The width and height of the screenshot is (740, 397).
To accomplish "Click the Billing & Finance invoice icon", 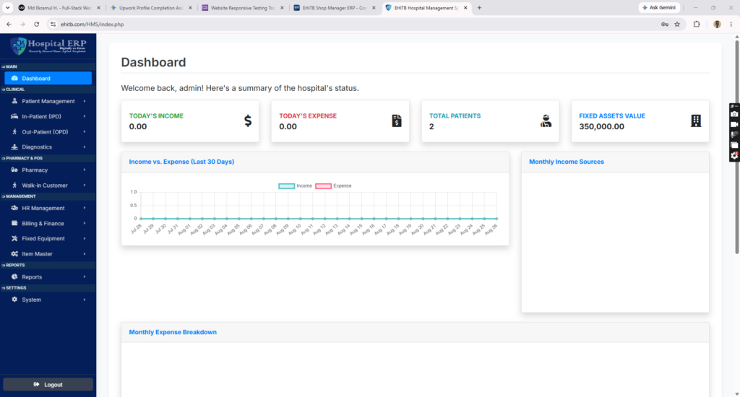I will coord(14,224).
